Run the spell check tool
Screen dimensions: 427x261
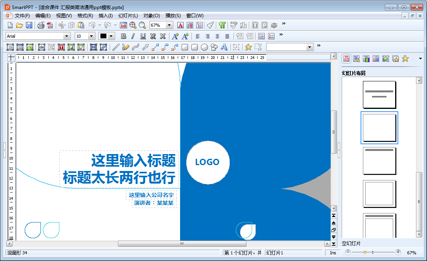point(234,25)
